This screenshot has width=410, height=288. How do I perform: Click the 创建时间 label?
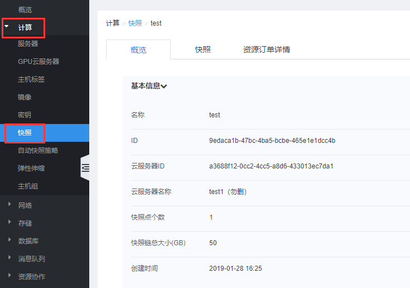click(144, 268)
